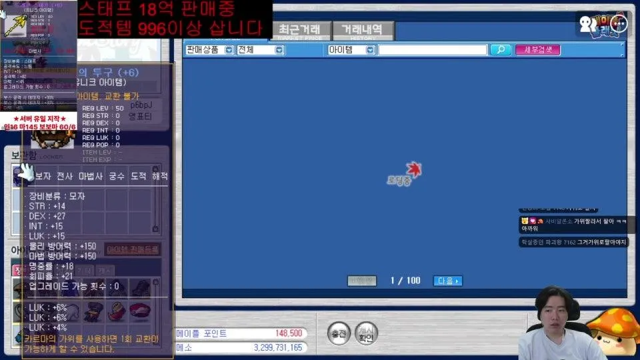Click the 캐시 확인 round button
The height and width of the screenshot is (360, 640).
coord(366,333)
